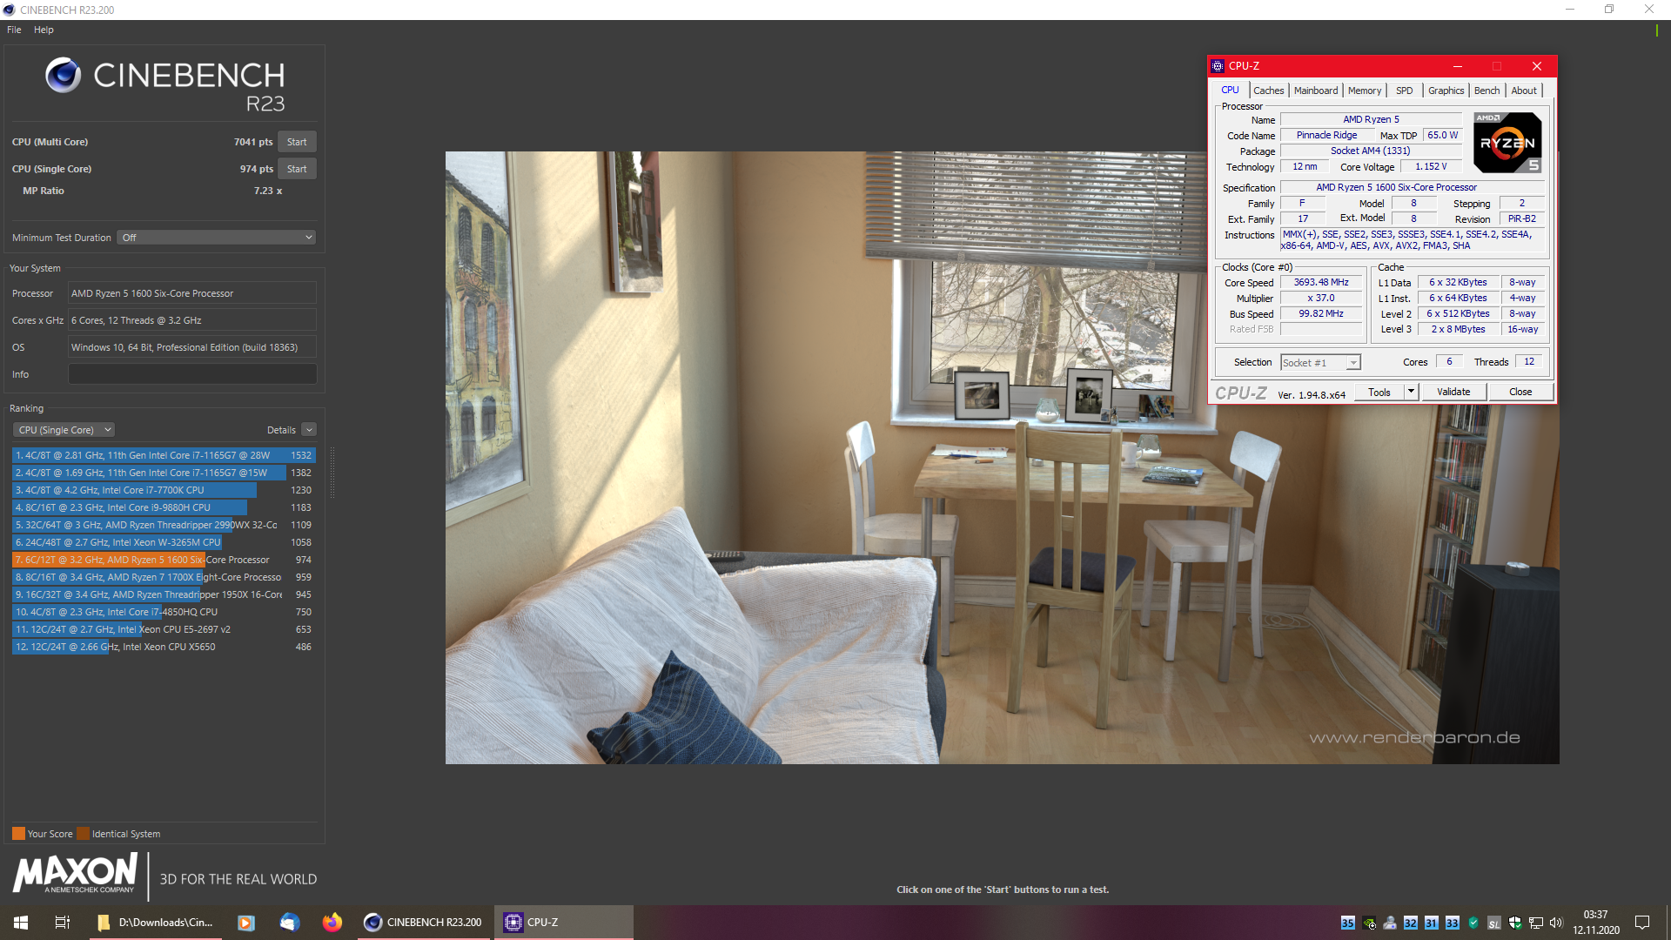Select the CPU tab in CPU-Z
Viewport: 1671px width, 940px height.
pyautogui.click(x=1230, y=90)
